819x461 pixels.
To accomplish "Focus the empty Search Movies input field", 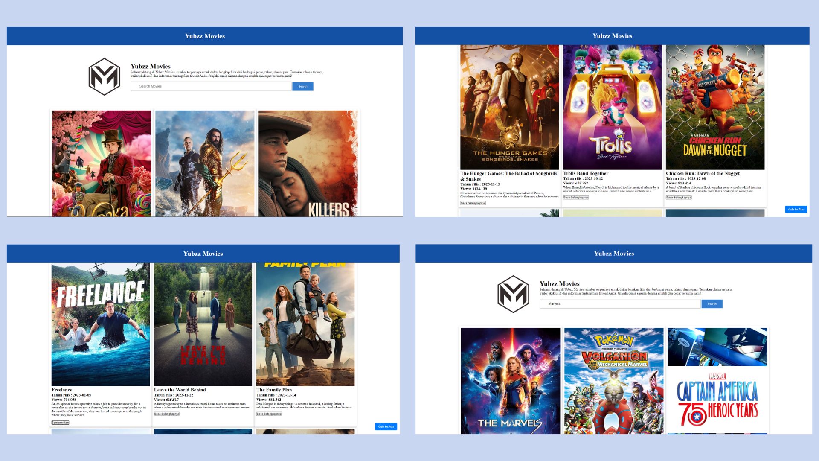I will (x=211, y=86).
